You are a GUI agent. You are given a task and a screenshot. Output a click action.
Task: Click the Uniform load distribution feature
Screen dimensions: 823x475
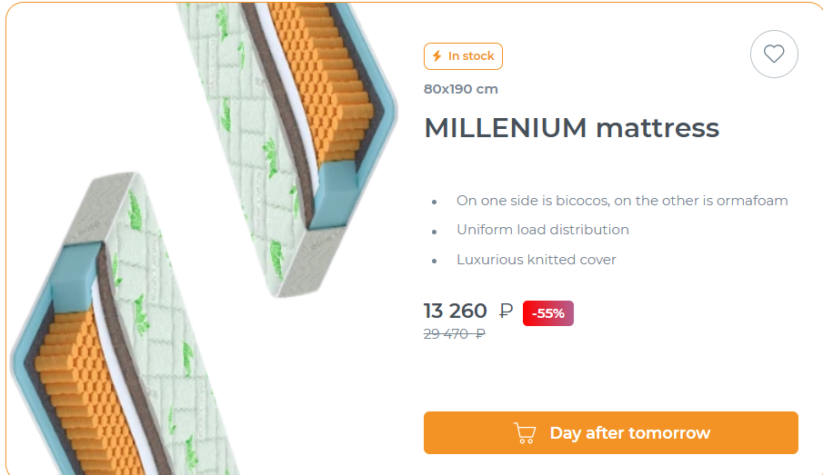click(x=543, y=230)
